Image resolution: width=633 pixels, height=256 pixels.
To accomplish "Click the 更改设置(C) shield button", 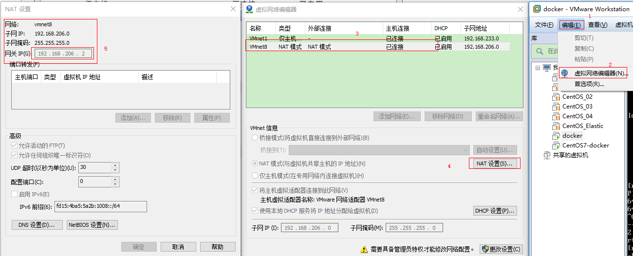I will pos(501,249).
